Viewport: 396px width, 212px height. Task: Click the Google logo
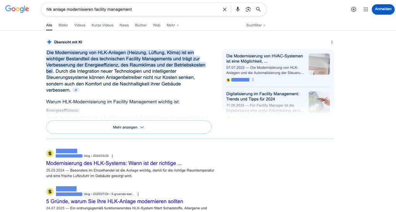pos(17,9)
